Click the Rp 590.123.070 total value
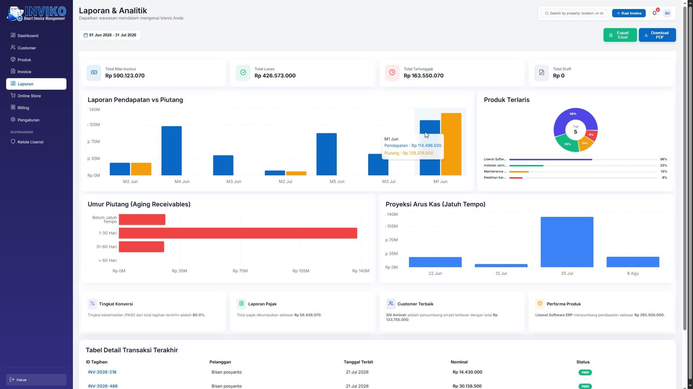Screen dimensions: 693x389 [125, 76]
